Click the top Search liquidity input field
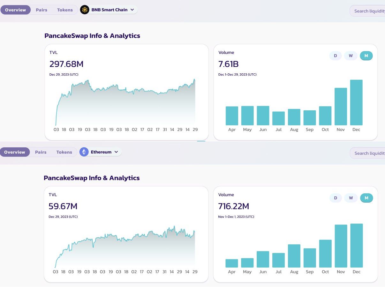 click(369, 11)
